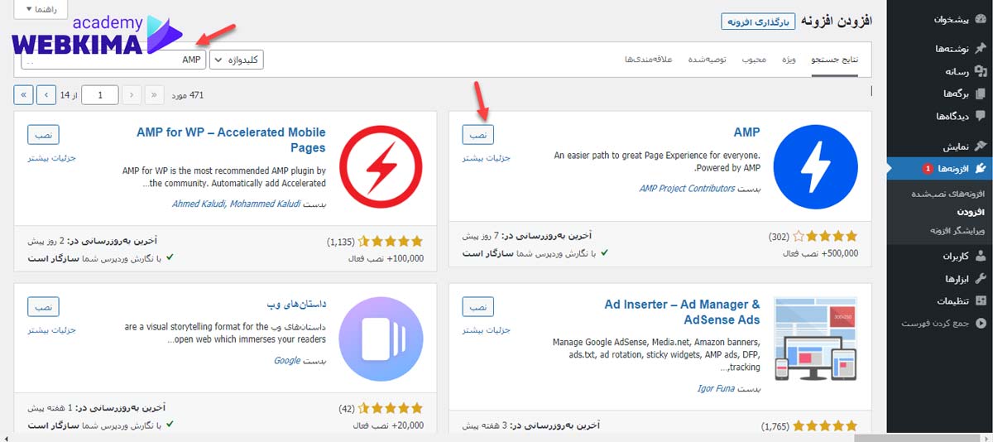
Task: Click the Plugins (افزونه‌ها) plug icon
Action: pos(981,169)
